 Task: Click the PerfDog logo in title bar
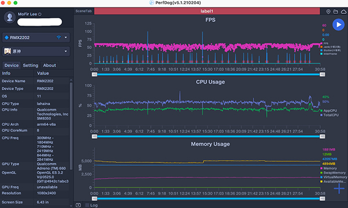click(152, 3)
